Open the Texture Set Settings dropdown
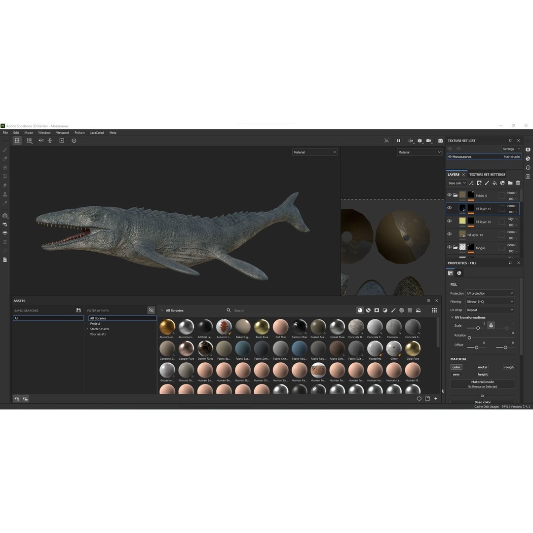Image resolution: width=533 pixels, height=533 pixels. click(511, 149)
